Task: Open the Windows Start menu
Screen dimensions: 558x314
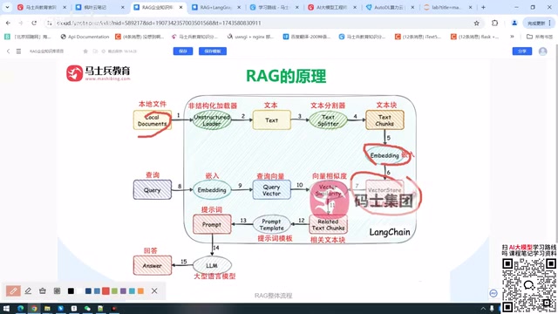Action: click(x=6, y=308)
